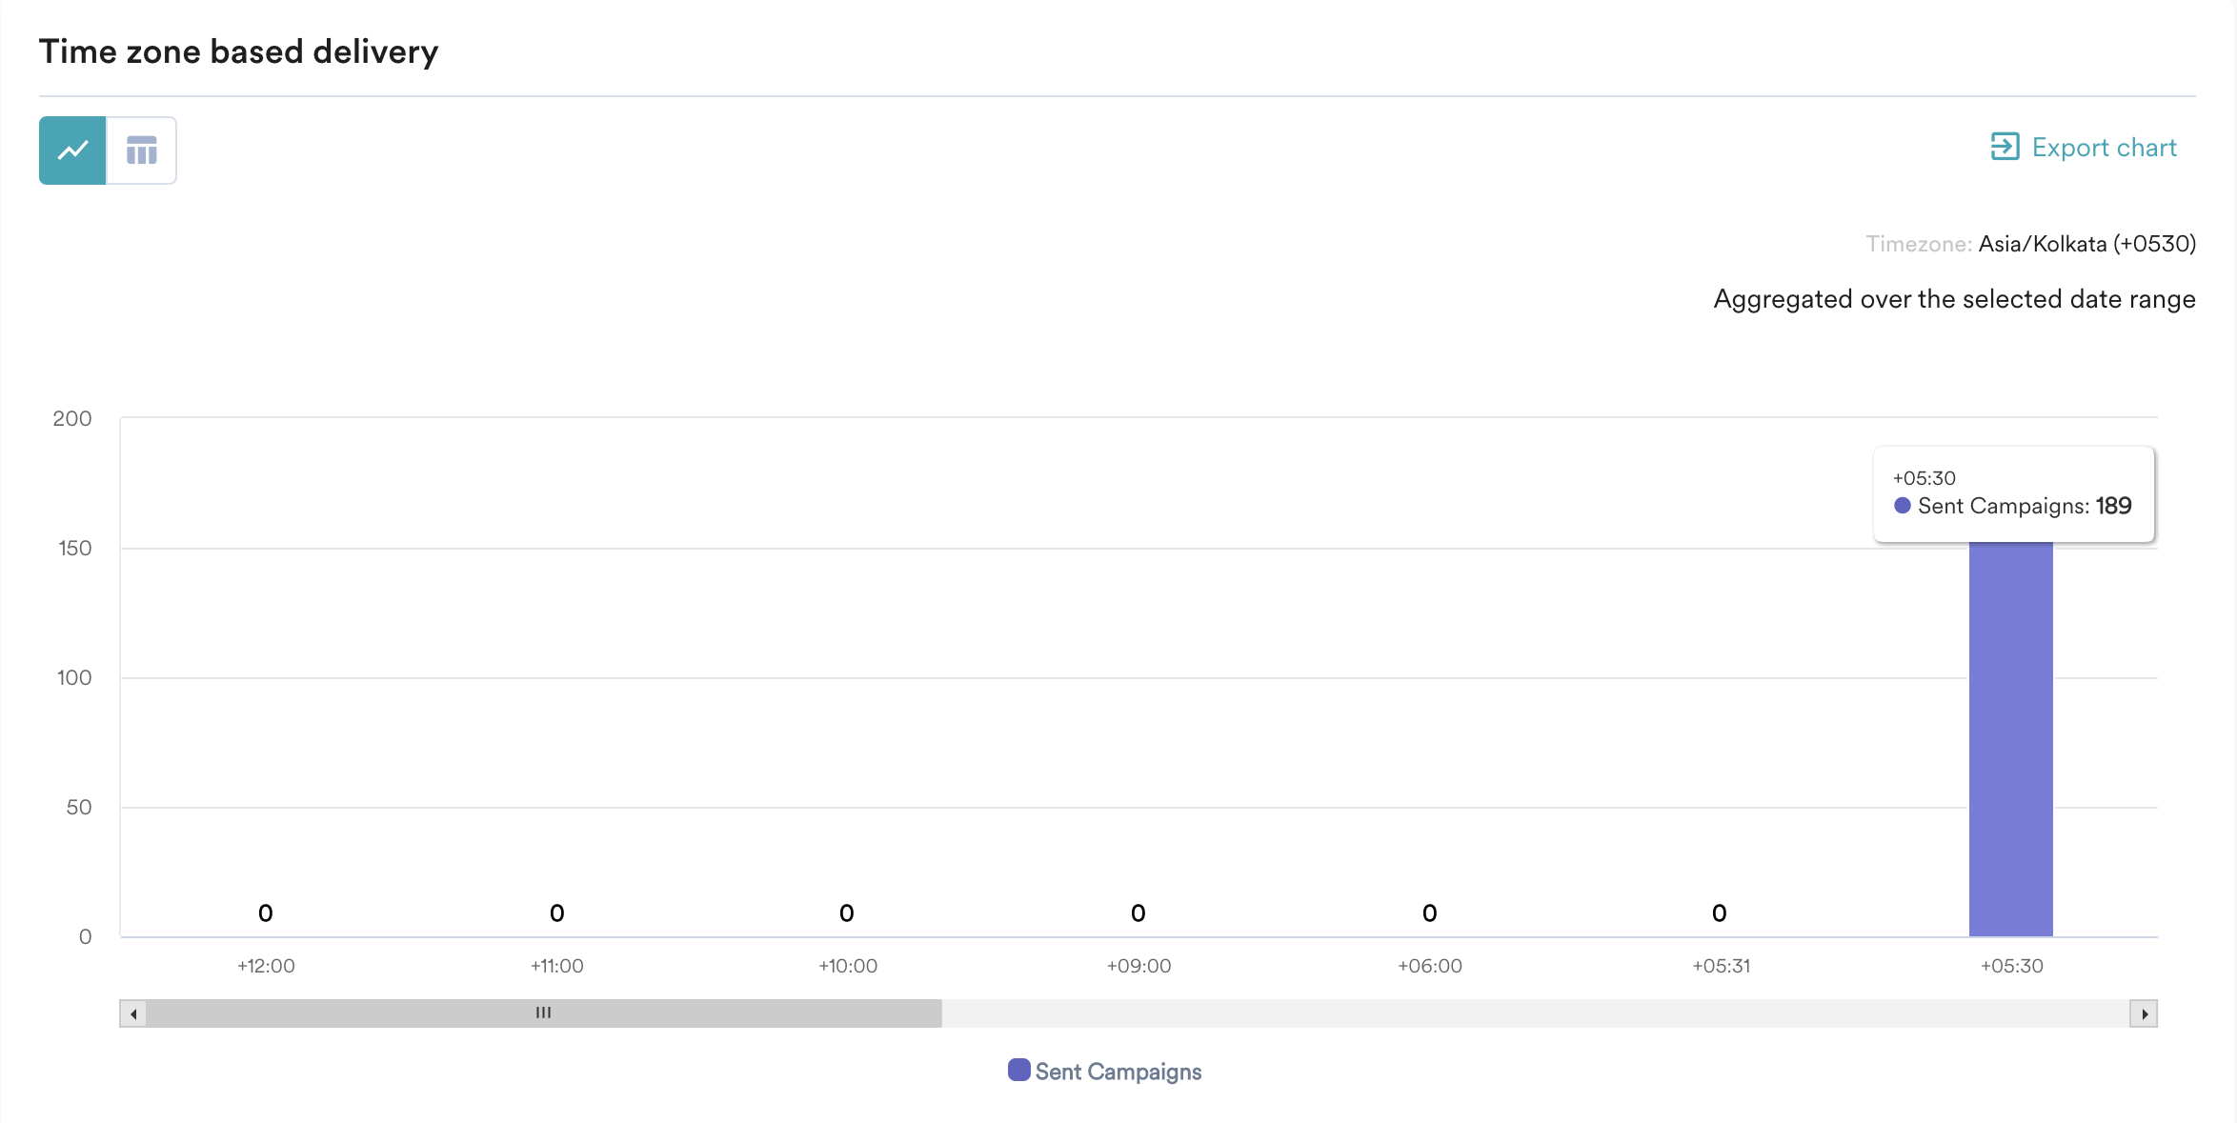The width and height of the screenshot is (2237, 1123).
Task: Switch to the line chart view
Action: (72, 150)
